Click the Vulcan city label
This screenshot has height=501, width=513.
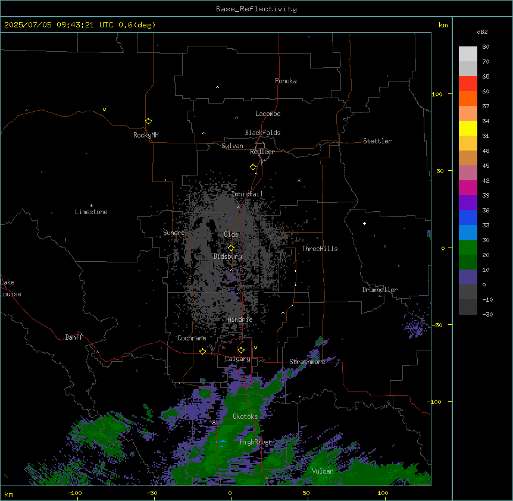tap(323, 471)
